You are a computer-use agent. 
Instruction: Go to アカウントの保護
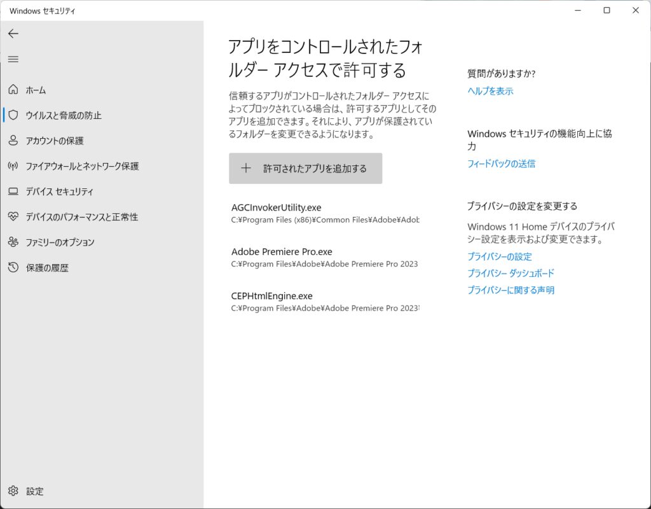pyautogui.click(x=102, y=141)
